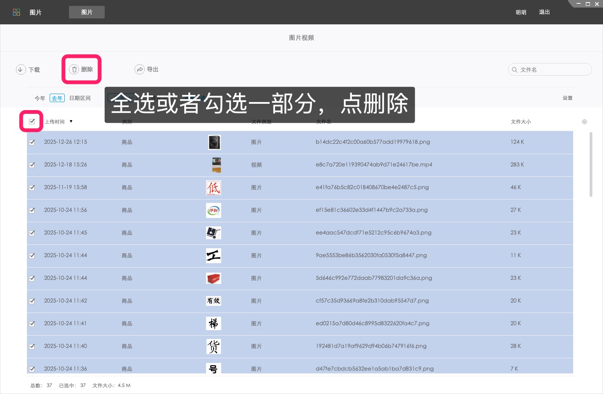Image resolution: width=603 pixels, height=394 pixels.
Task: Click file name e8c7a720e119390474ab9d71e24617be.mp4
Action: pos(374,165)
